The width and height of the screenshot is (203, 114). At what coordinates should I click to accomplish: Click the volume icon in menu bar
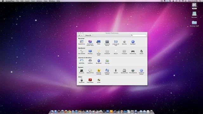(x=186, y=1)
